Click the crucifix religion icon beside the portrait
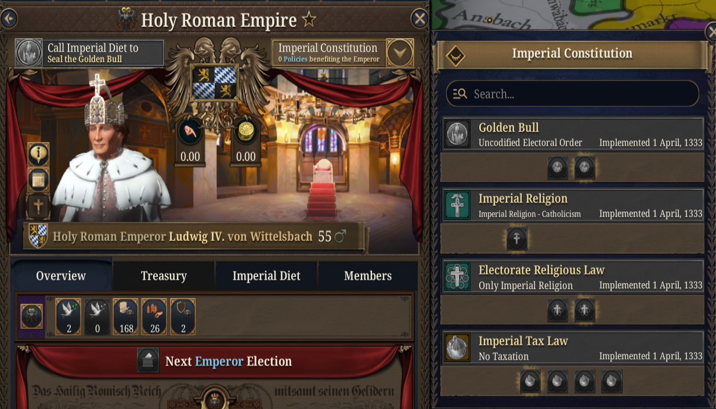This screenshot has height=409, width=716. coord(38,205)
